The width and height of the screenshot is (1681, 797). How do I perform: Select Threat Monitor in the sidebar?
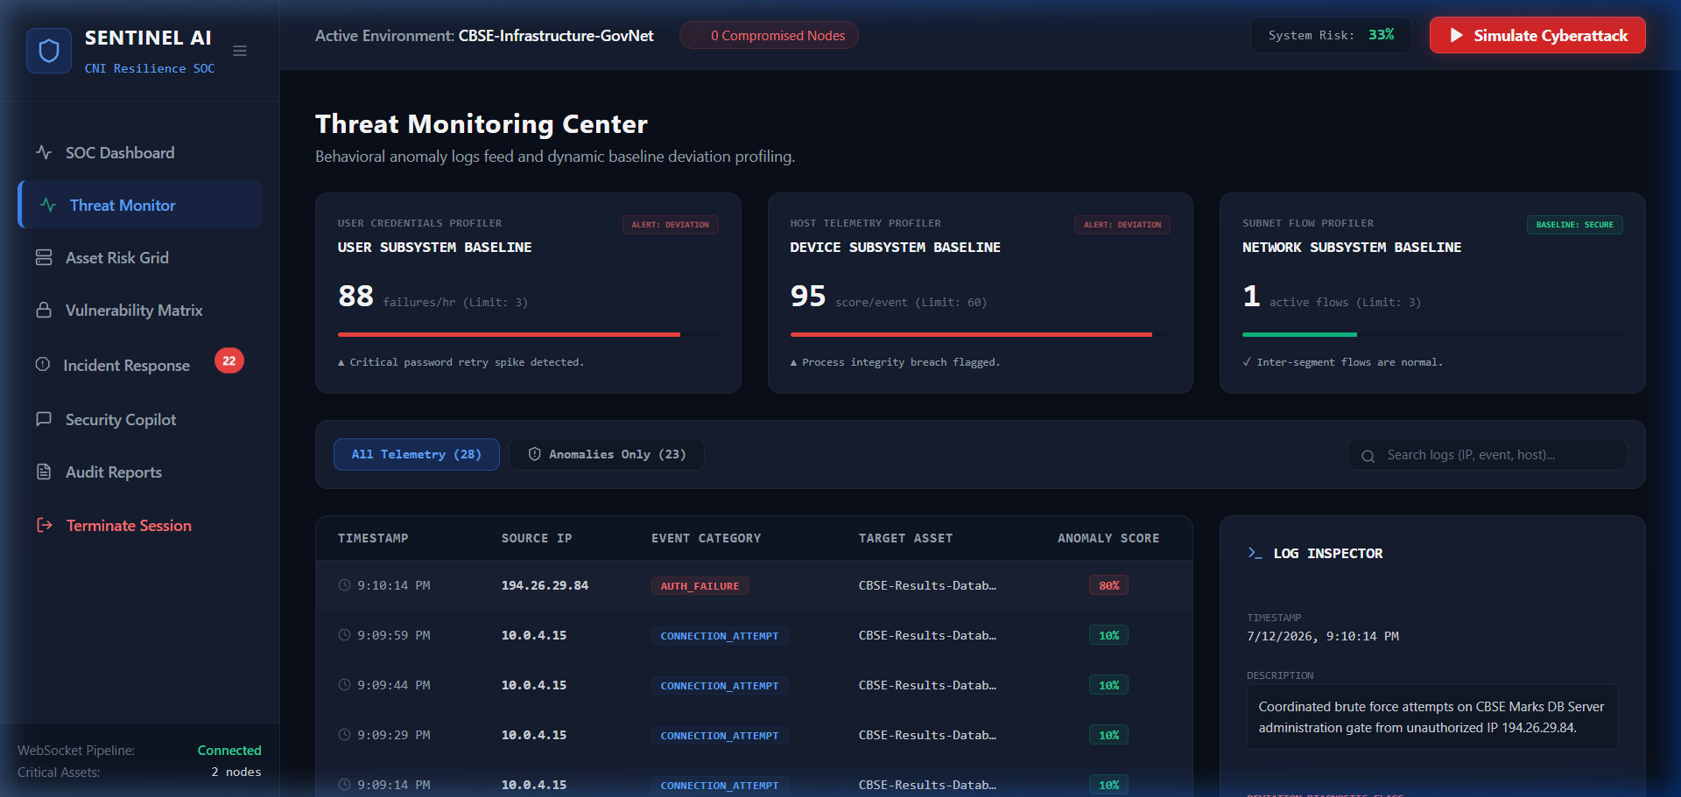pyautogui.click(x=140, y=205)
